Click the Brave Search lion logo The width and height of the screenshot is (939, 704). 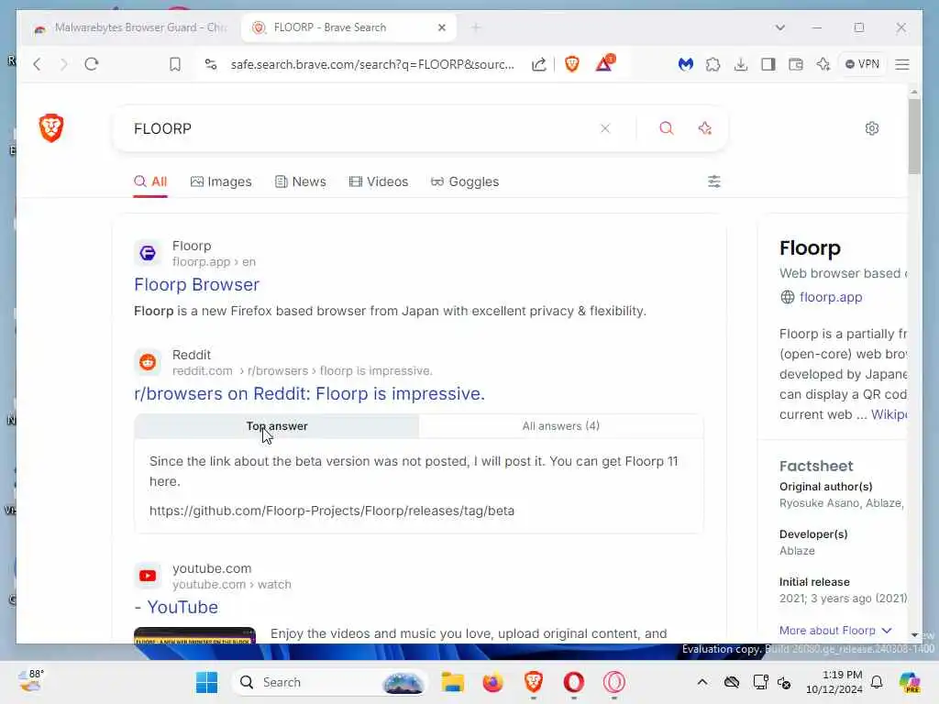coord(51,128)
